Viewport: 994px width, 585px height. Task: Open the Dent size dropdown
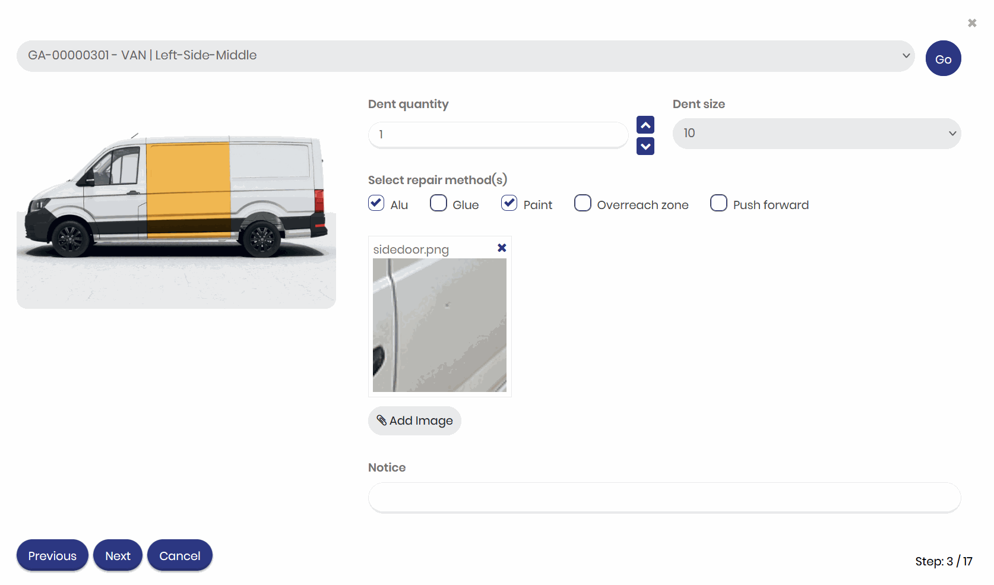[816, 134]
